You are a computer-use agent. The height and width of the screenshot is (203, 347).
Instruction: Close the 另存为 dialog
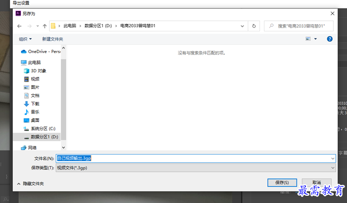(x=333, y=14)
